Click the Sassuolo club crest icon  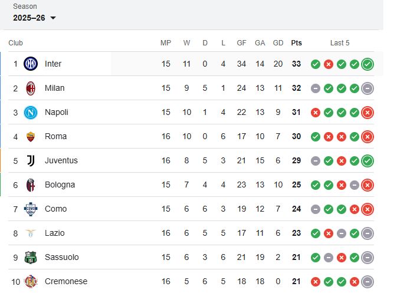pos(30,257)
